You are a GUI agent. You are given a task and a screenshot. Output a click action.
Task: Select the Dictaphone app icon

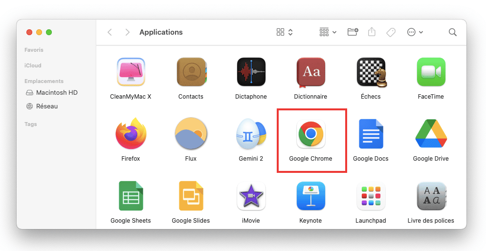pyautogui.click(x=251, y=72)
